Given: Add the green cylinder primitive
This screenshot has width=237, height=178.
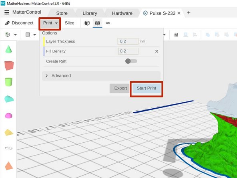Looking at the screenshot, I should click(8, 82).
